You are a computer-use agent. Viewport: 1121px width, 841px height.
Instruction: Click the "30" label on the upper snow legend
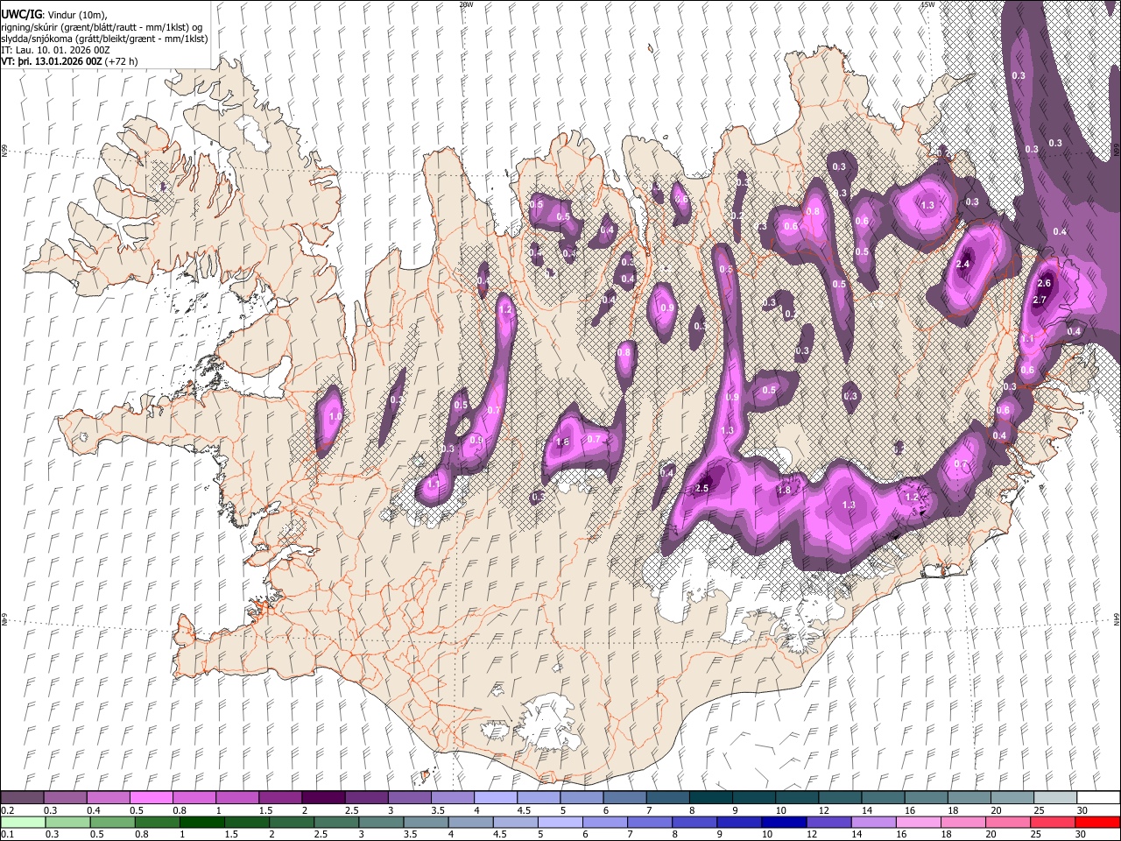(1082, 810)
